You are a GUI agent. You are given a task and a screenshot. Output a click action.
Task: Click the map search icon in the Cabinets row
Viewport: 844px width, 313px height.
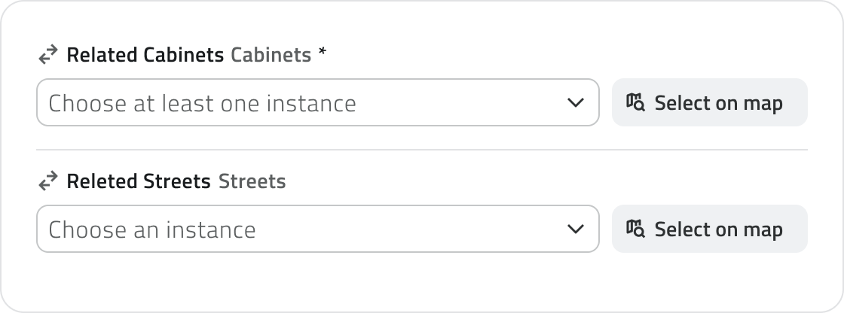click(x=635, y=102)
